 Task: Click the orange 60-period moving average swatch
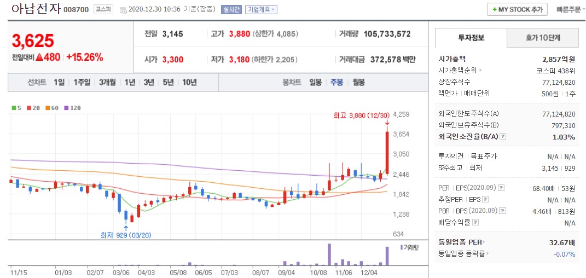click(48, 108)
